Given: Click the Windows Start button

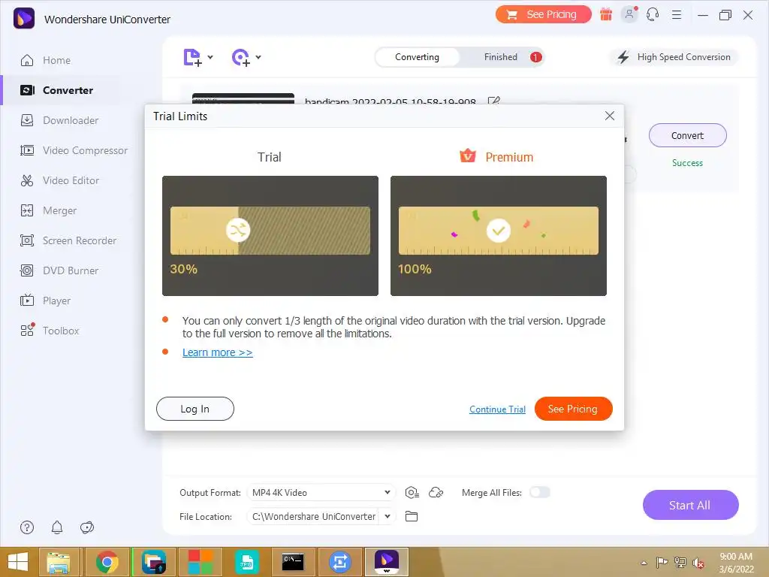Looking at the screenshot, I should coord(18,562).
